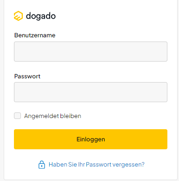Select the password text box
The image size is (179, 181).
click(x=91, y=92)
